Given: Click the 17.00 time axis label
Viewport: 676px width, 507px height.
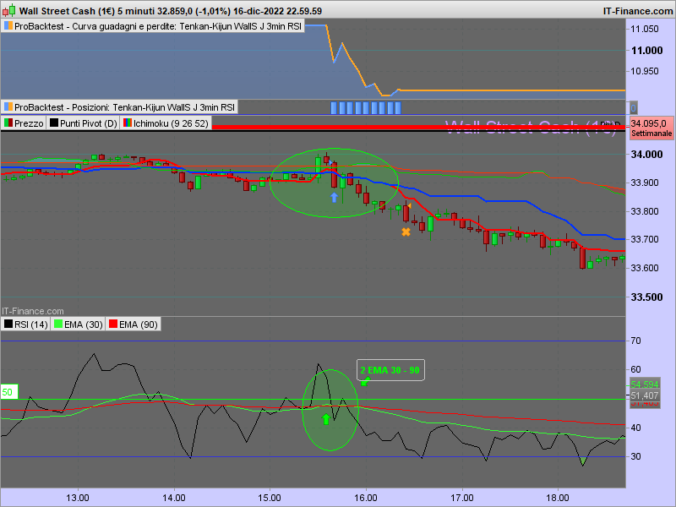Looking at the screenshot, I should point(462,498).
